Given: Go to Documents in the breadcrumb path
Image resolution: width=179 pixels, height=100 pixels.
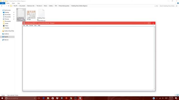Looking at the screenshot, I should [22, 6].
